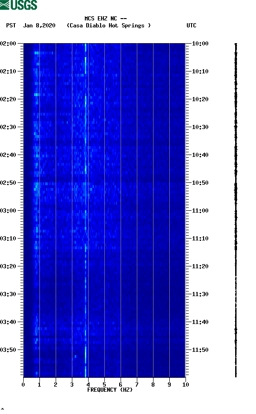Click the 11:20 UTC time label

pos(200,266)
